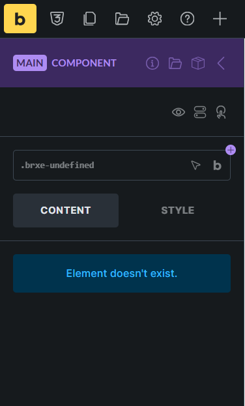This screenshot has width=245, height=406.
Task: Open the templates folder icon in the top toolbar
Action: point(122,19)
